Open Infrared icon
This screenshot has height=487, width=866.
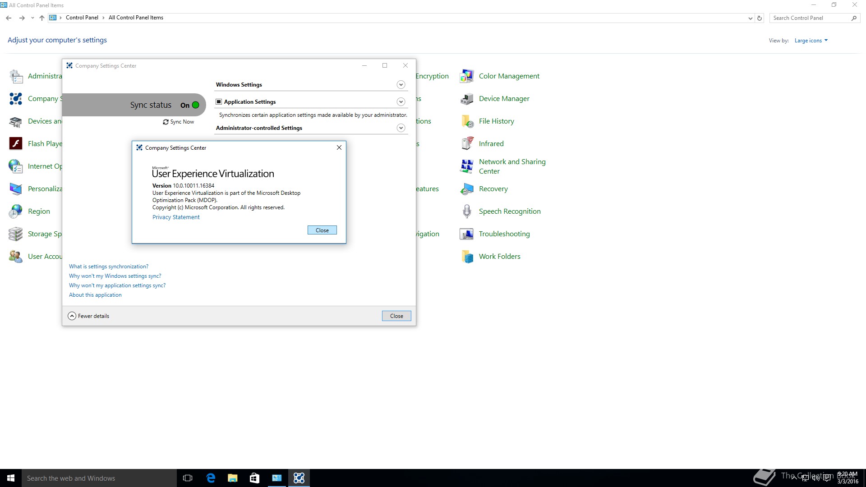point(467,144)
